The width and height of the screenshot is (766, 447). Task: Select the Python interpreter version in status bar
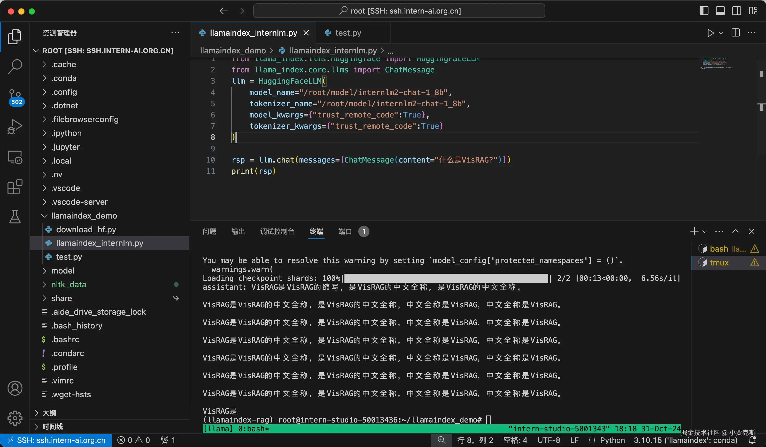pos(685,440)
